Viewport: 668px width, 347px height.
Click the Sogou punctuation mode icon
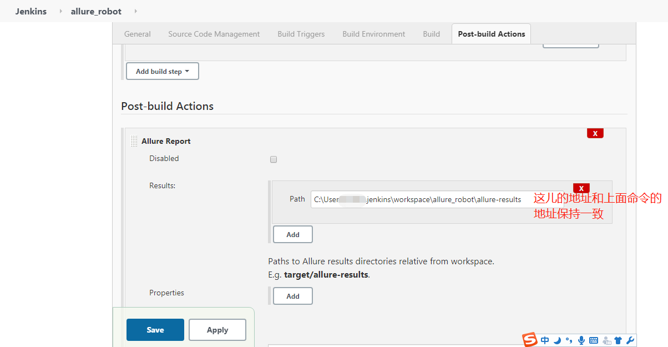569,340
